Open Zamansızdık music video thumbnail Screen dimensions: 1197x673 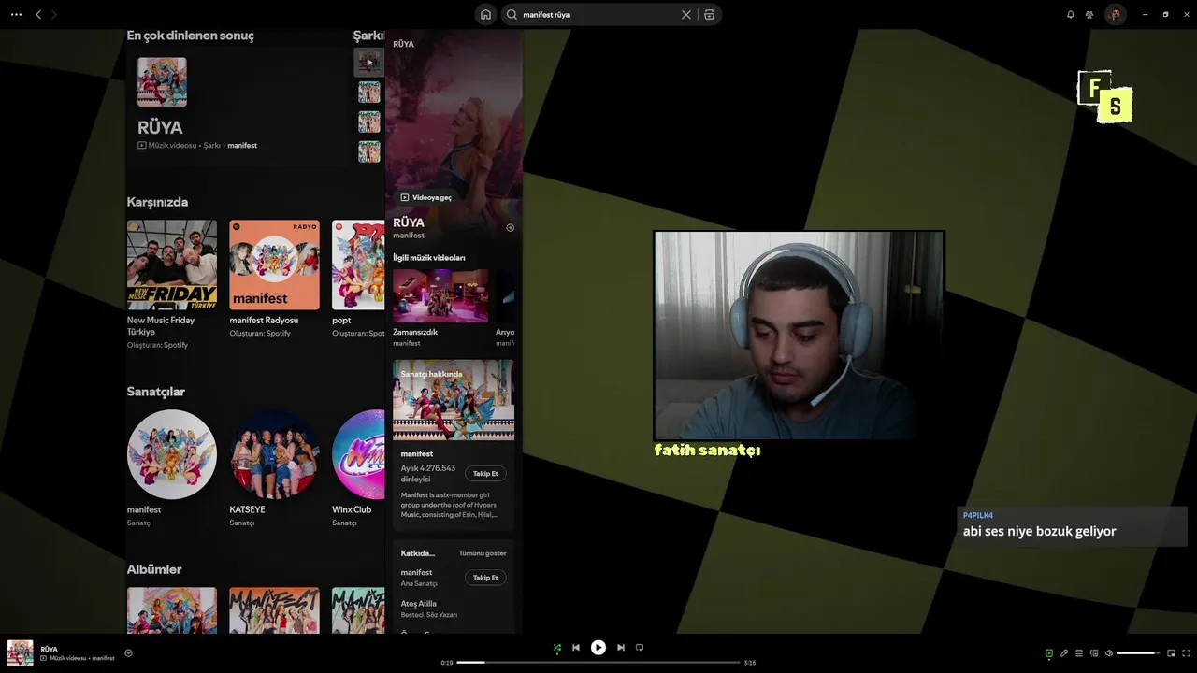pyautogui.click(x=440, y=295)
